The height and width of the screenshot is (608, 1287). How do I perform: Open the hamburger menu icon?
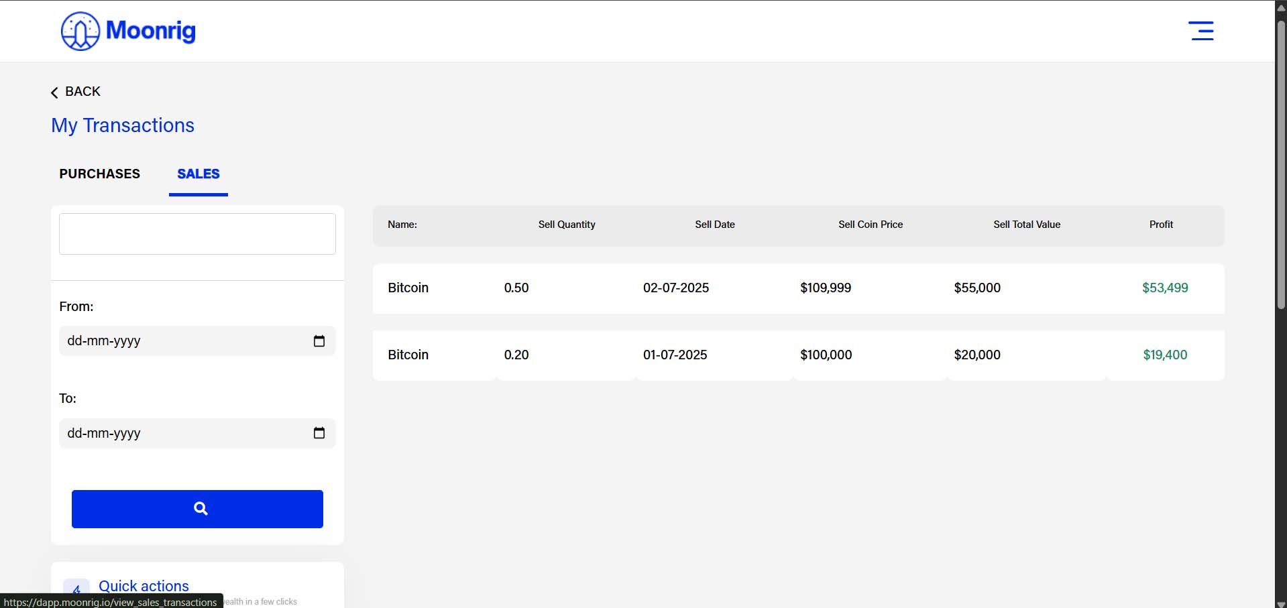1200,31
